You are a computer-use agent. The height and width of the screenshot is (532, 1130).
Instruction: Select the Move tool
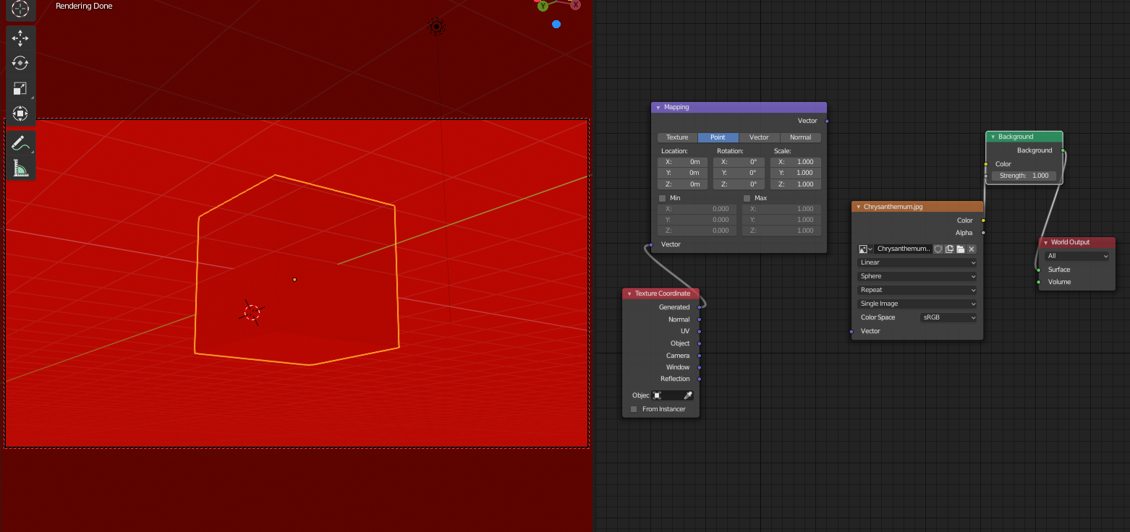pos(21,38)
